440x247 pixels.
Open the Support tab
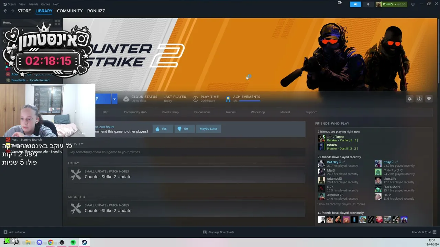[x=311, y=112]
